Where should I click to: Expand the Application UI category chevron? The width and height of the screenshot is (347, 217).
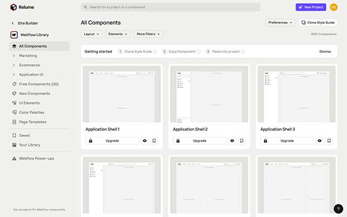pyautogui.click(x=14, y=75)
